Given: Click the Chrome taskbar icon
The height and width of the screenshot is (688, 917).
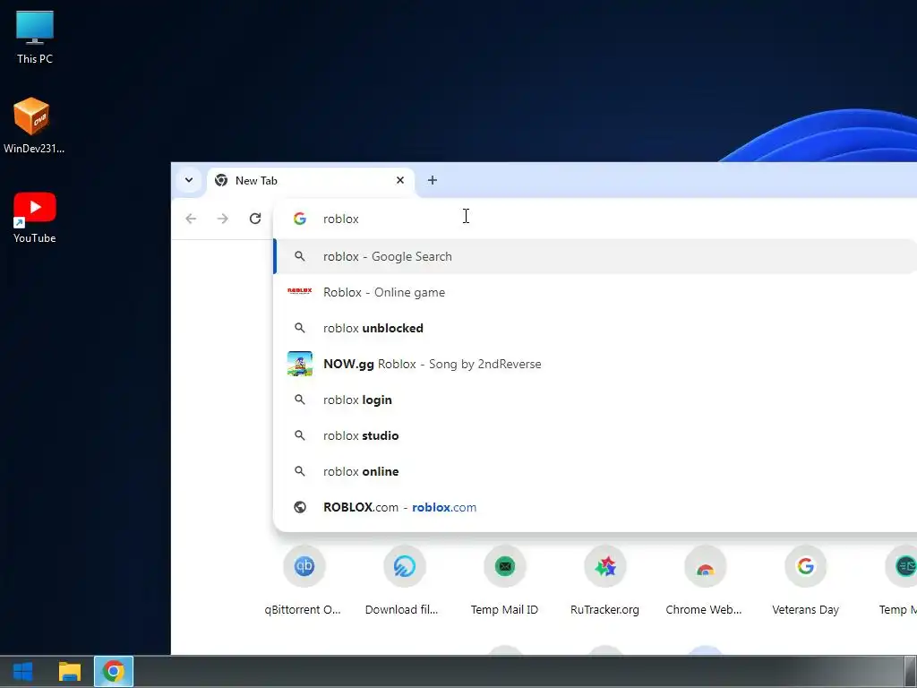Looking at the screenshot, I should point(114,672).
